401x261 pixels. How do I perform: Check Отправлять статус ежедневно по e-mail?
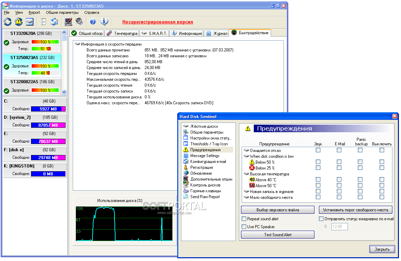(321, 219)
